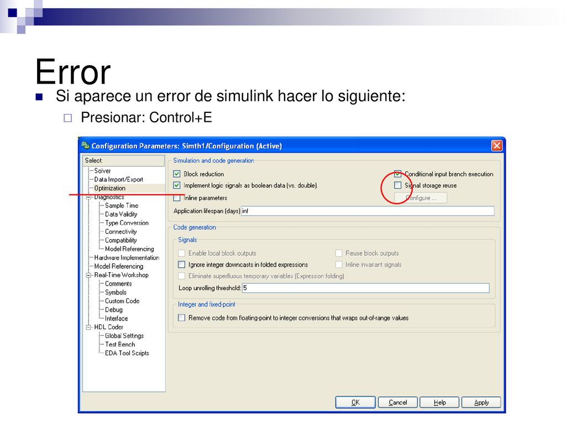The width and height of the screenshot is (566, 425).
Task: Select HDL Coder in the tree
Action: point(109,327)
